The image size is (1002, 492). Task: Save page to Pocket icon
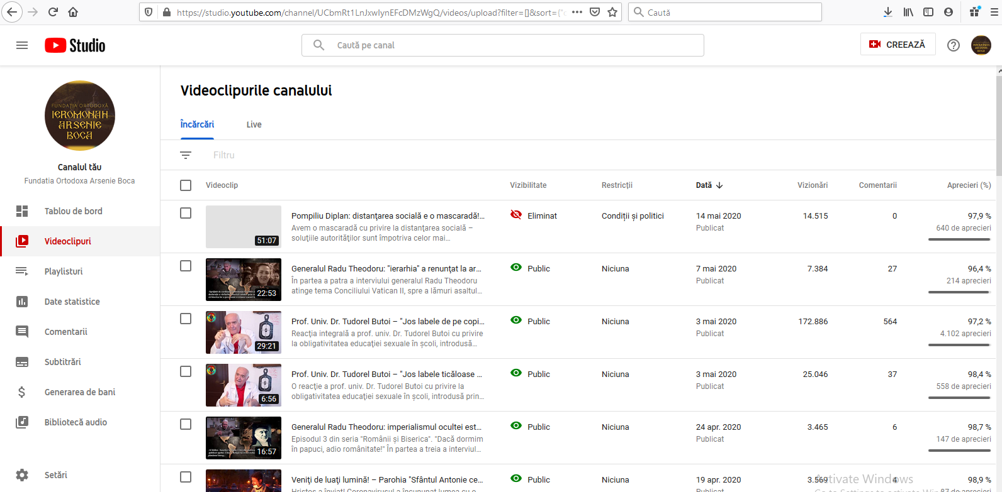click(595, 12)
